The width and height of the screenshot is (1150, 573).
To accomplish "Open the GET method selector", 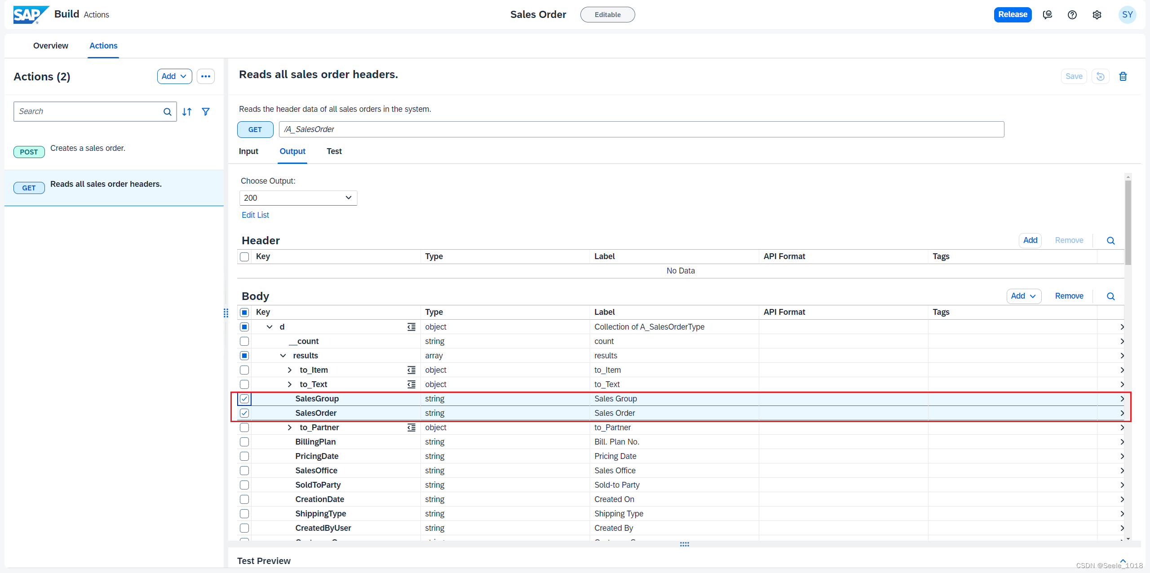I will (255, 129).
